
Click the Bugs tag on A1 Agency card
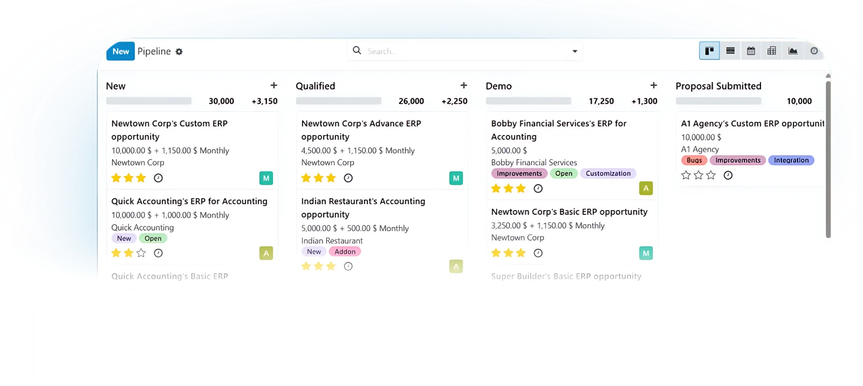pyautogui.click(x=694, y=160)
